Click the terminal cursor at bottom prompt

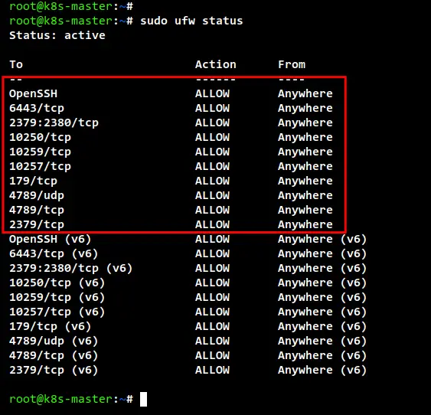(x=143, y=400)
